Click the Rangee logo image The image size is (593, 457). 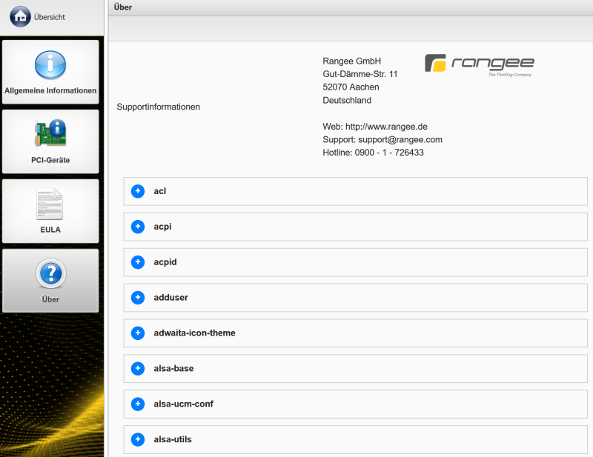click(x=479, y=65)
